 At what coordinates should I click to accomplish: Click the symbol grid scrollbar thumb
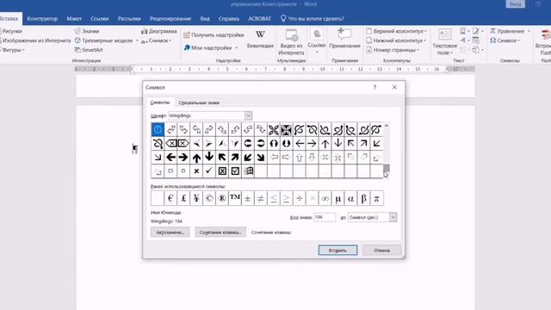(x=387, y=169)
